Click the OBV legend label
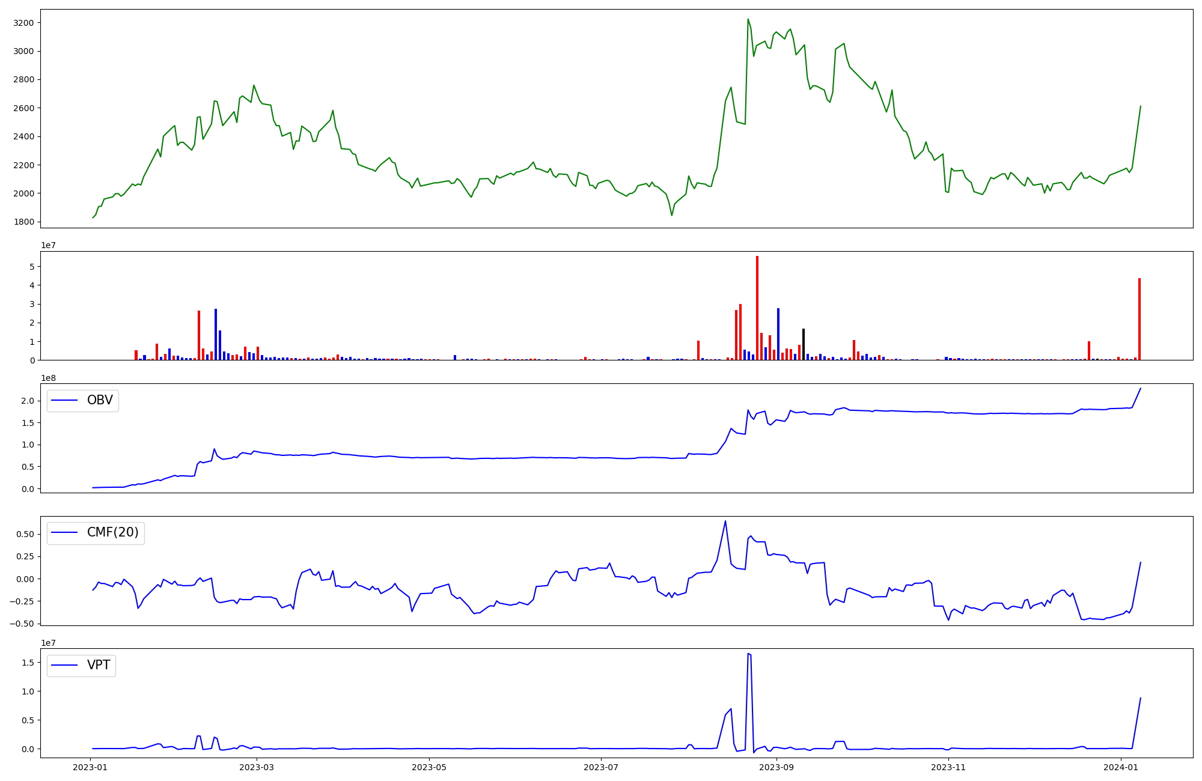The height and width of the screenshot is (781, 1202). coord(100,400)
